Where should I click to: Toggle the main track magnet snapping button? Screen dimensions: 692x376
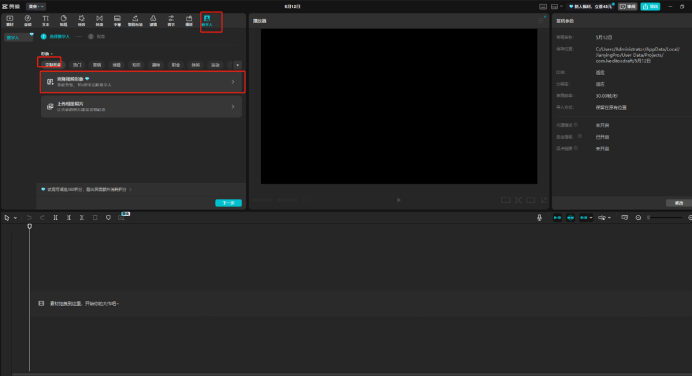(x=557, y=217)
